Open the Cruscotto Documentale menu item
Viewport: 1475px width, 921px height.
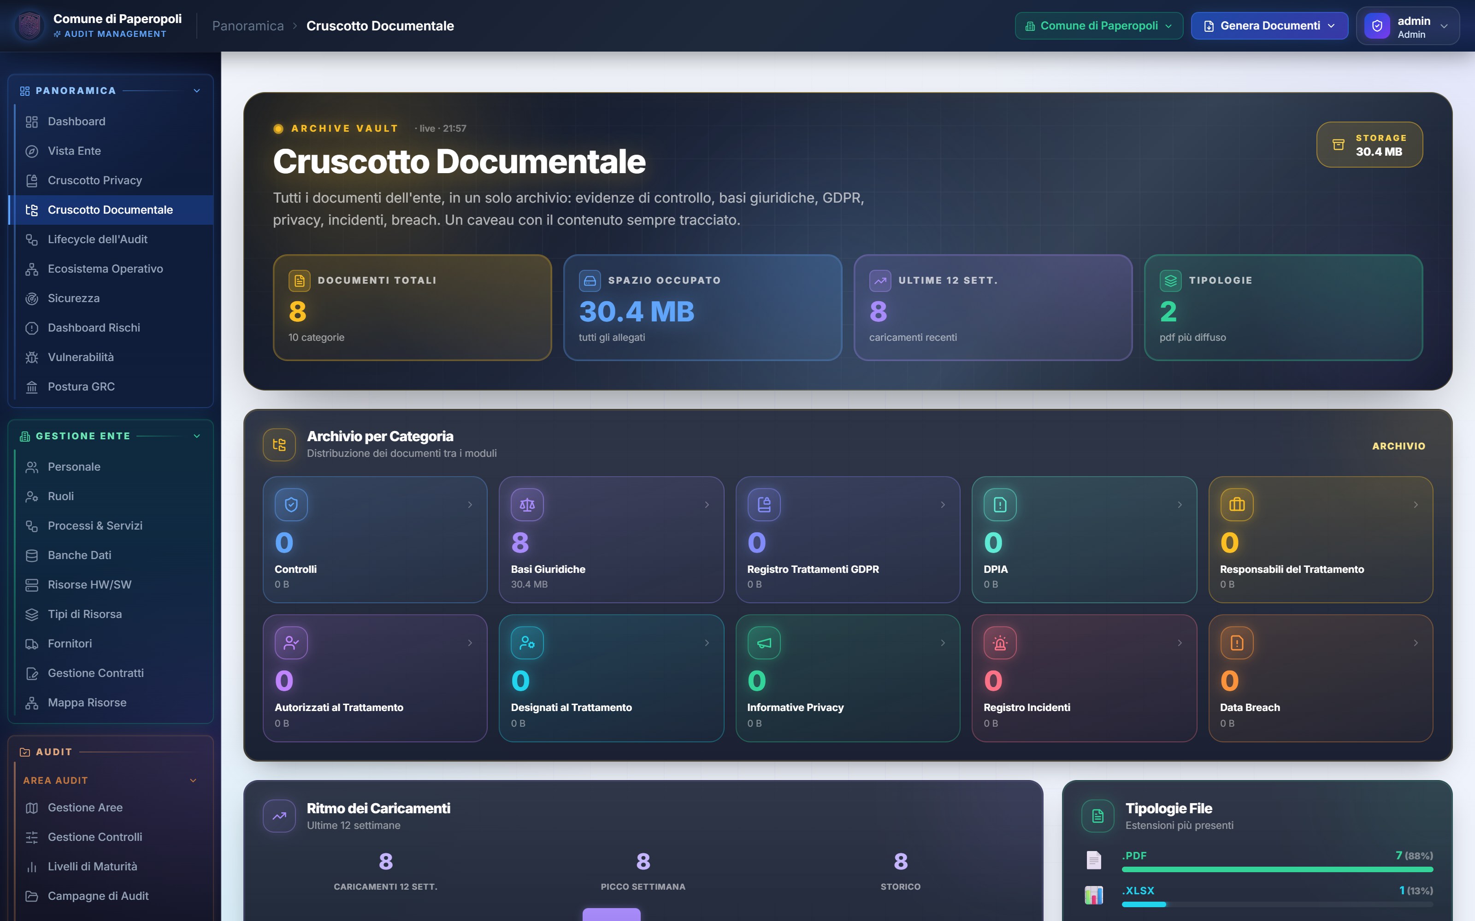coord(111,210)
